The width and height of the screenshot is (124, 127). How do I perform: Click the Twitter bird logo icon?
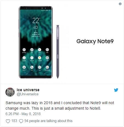pos(116,90)
